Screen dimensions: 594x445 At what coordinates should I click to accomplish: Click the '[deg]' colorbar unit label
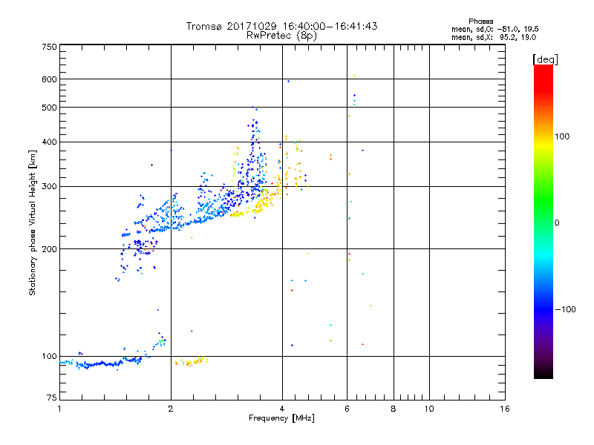545,59
